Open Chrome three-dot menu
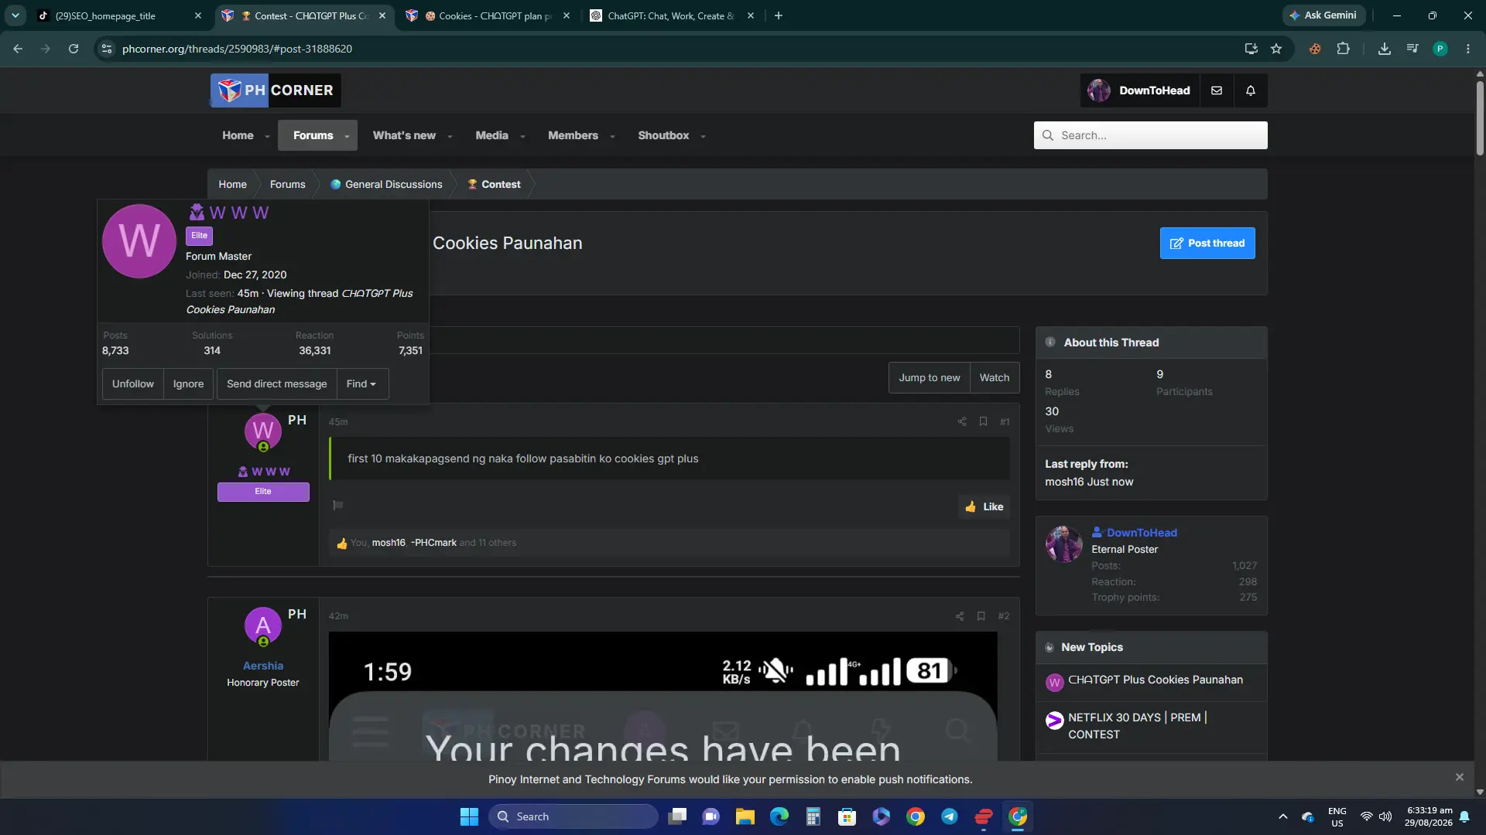The width and height of the screenshot is (1486, 835). 1468,49
